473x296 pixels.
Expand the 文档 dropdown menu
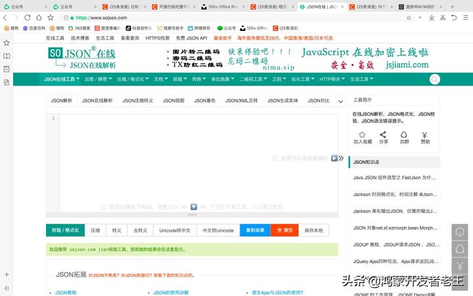[161, 79]
